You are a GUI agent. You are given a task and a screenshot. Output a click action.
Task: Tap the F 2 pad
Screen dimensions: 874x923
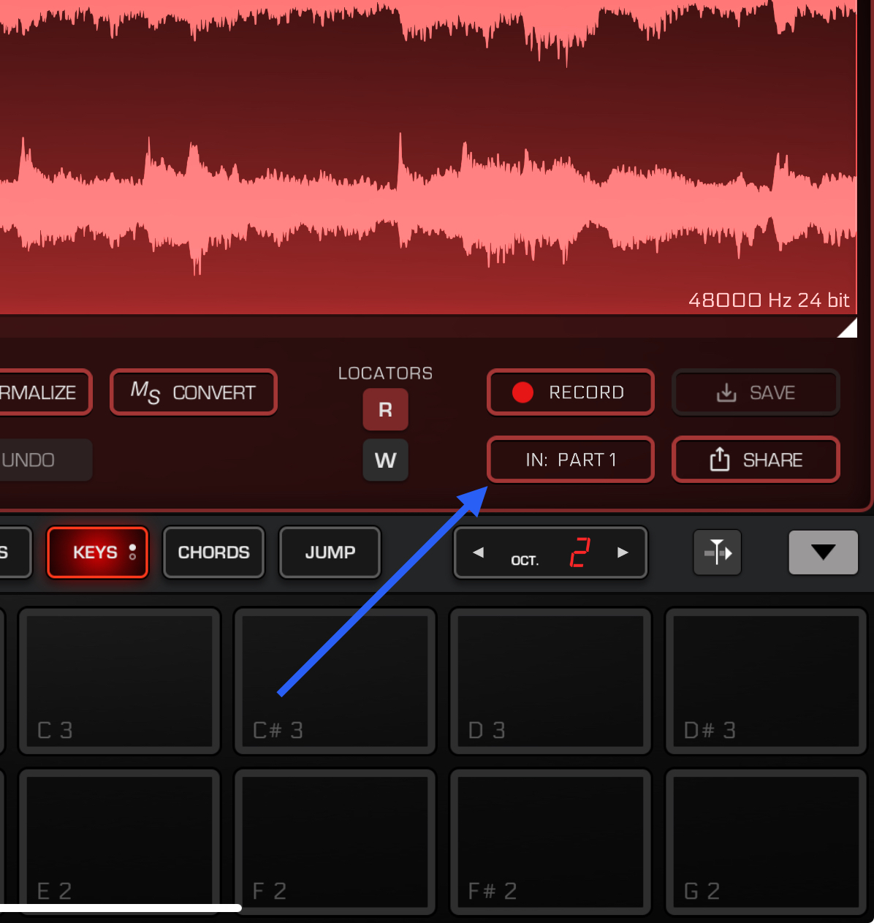pyautogui.click(x=335, y=841)
